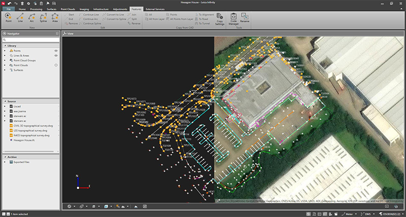Show Point Clouds using visibility circle
The image size is (406, 217).
(56, 65)
